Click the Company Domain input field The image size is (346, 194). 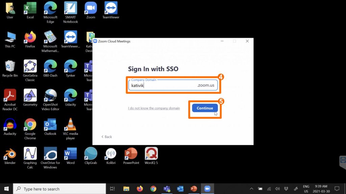pos(162,86)
